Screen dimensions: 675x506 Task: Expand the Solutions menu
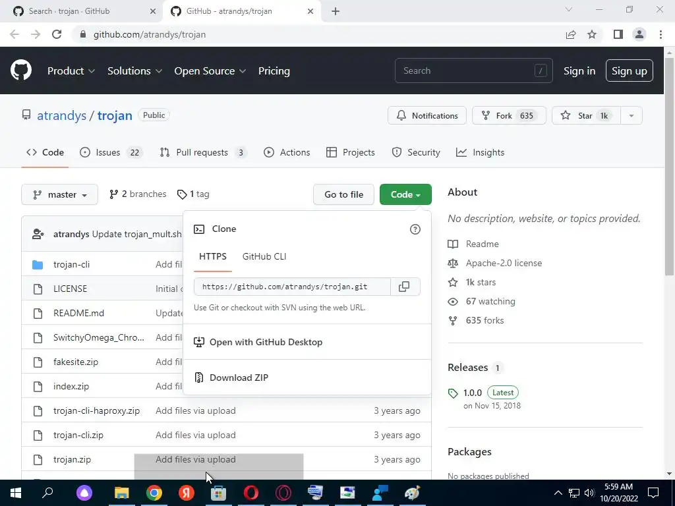pos(134,71)
